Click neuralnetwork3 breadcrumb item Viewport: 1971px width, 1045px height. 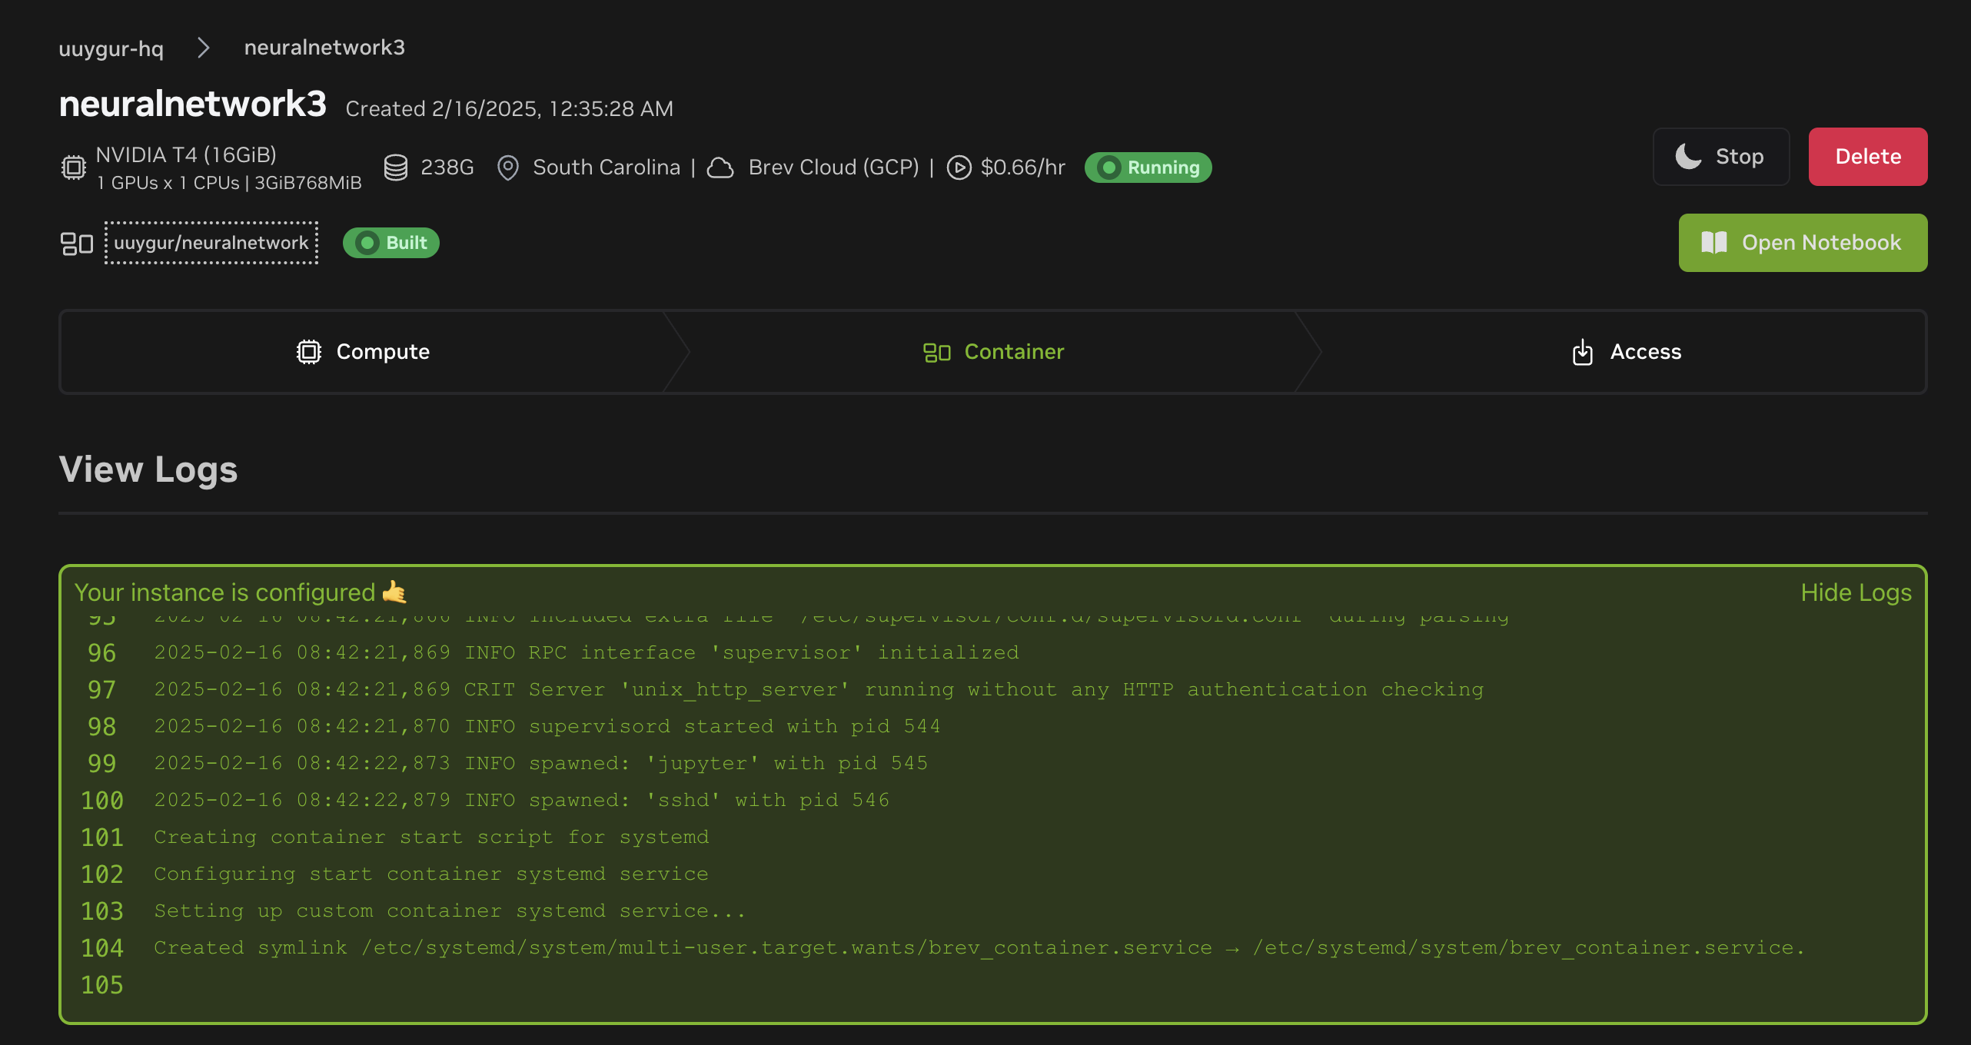pos(324,48)
